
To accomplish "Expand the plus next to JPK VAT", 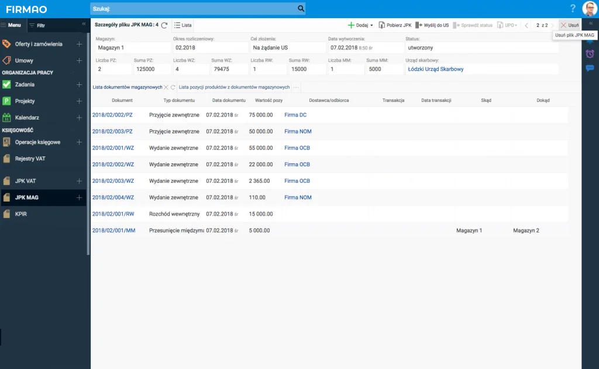I will [79, 181].
